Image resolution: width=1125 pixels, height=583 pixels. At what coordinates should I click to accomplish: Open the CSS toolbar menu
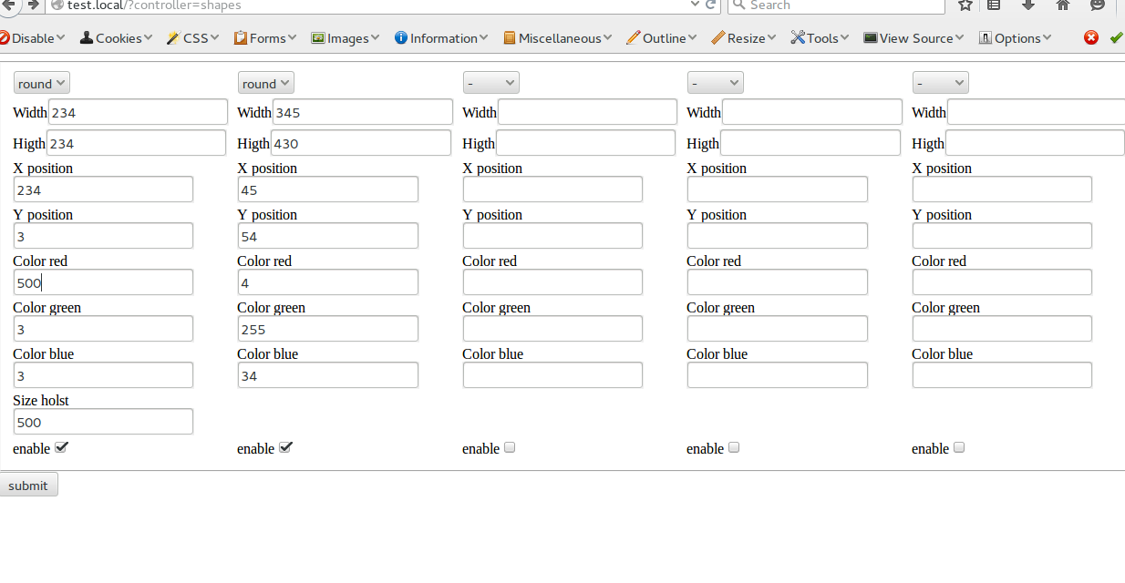(192, 38)
